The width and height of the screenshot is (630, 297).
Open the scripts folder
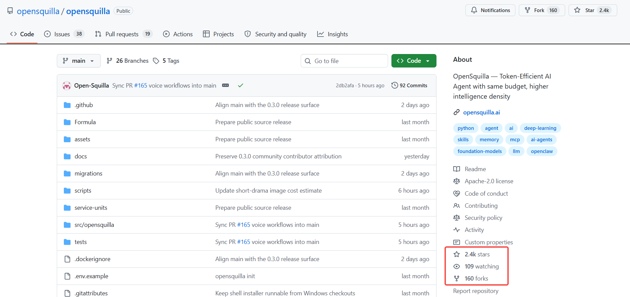[83, 191]
